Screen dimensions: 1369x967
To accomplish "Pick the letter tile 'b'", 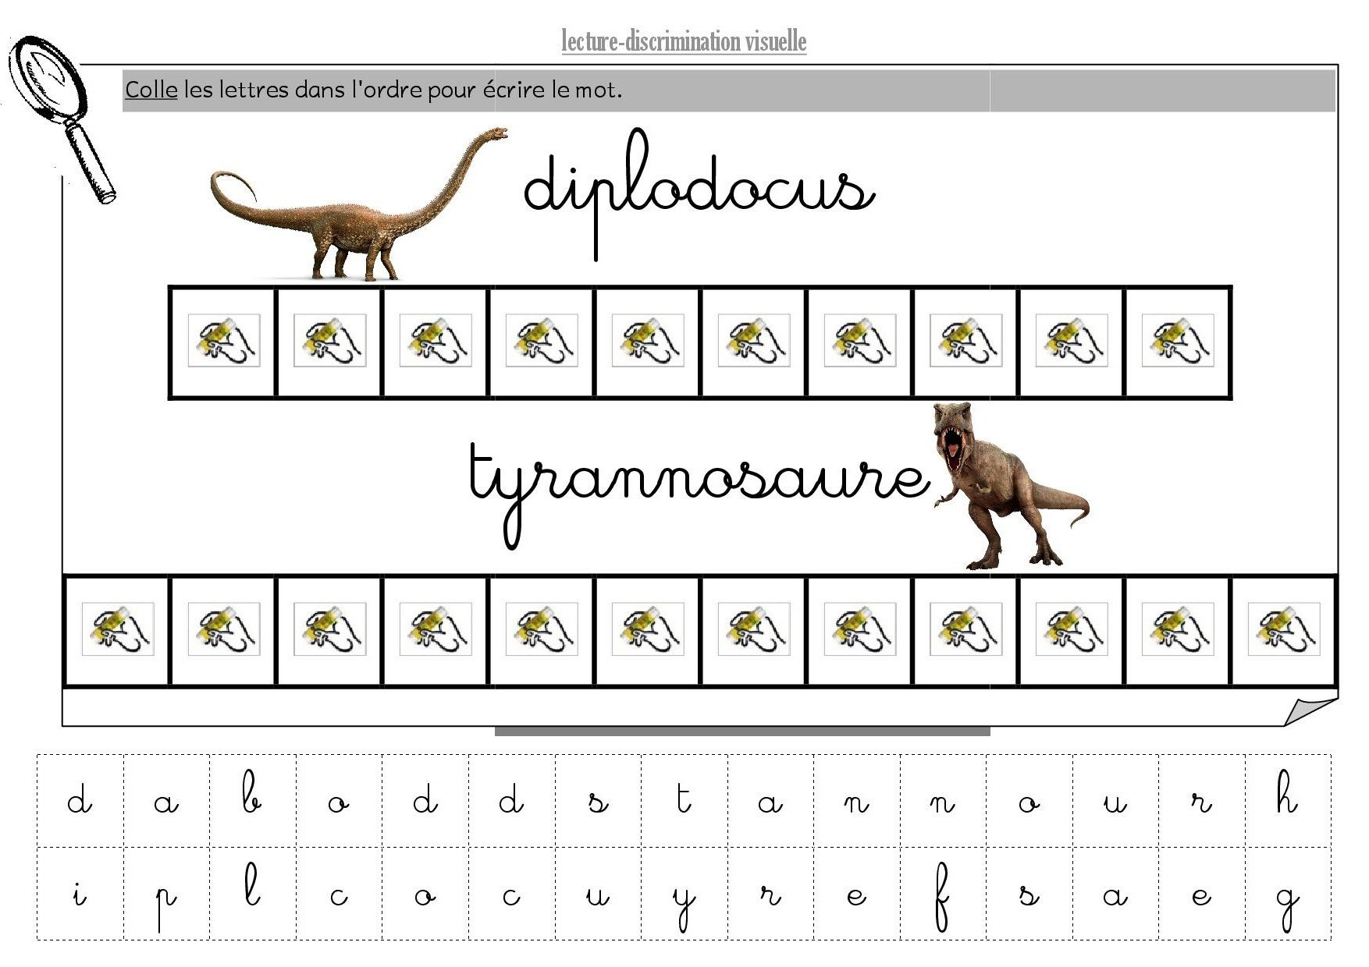I will tap(252, 800).
